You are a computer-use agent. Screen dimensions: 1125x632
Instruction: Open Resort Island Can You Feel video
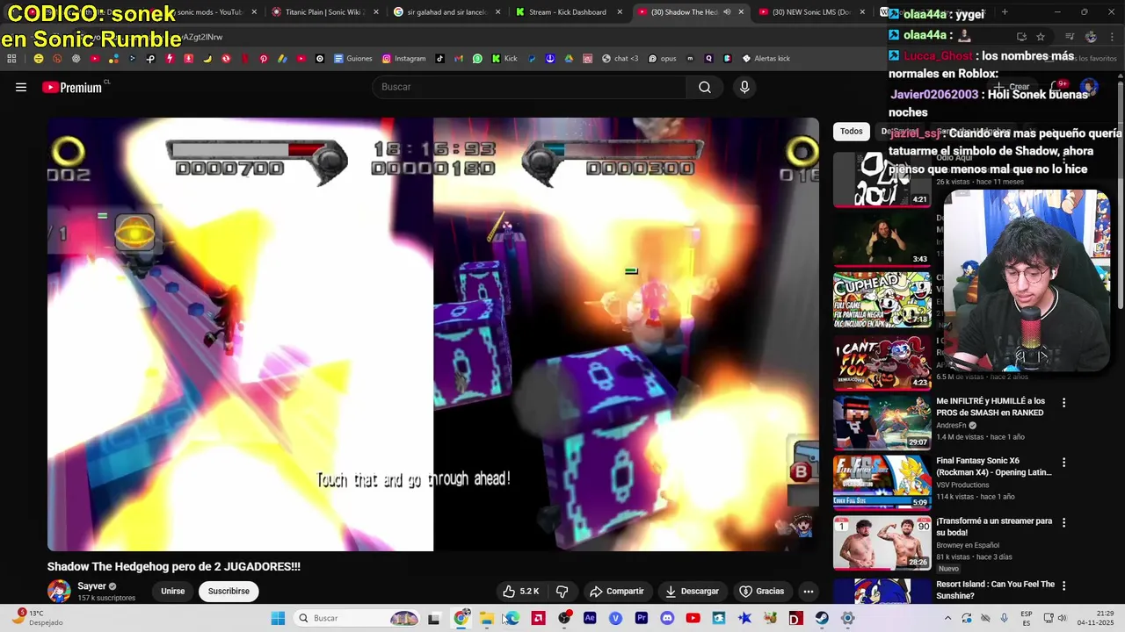(995, 589)
